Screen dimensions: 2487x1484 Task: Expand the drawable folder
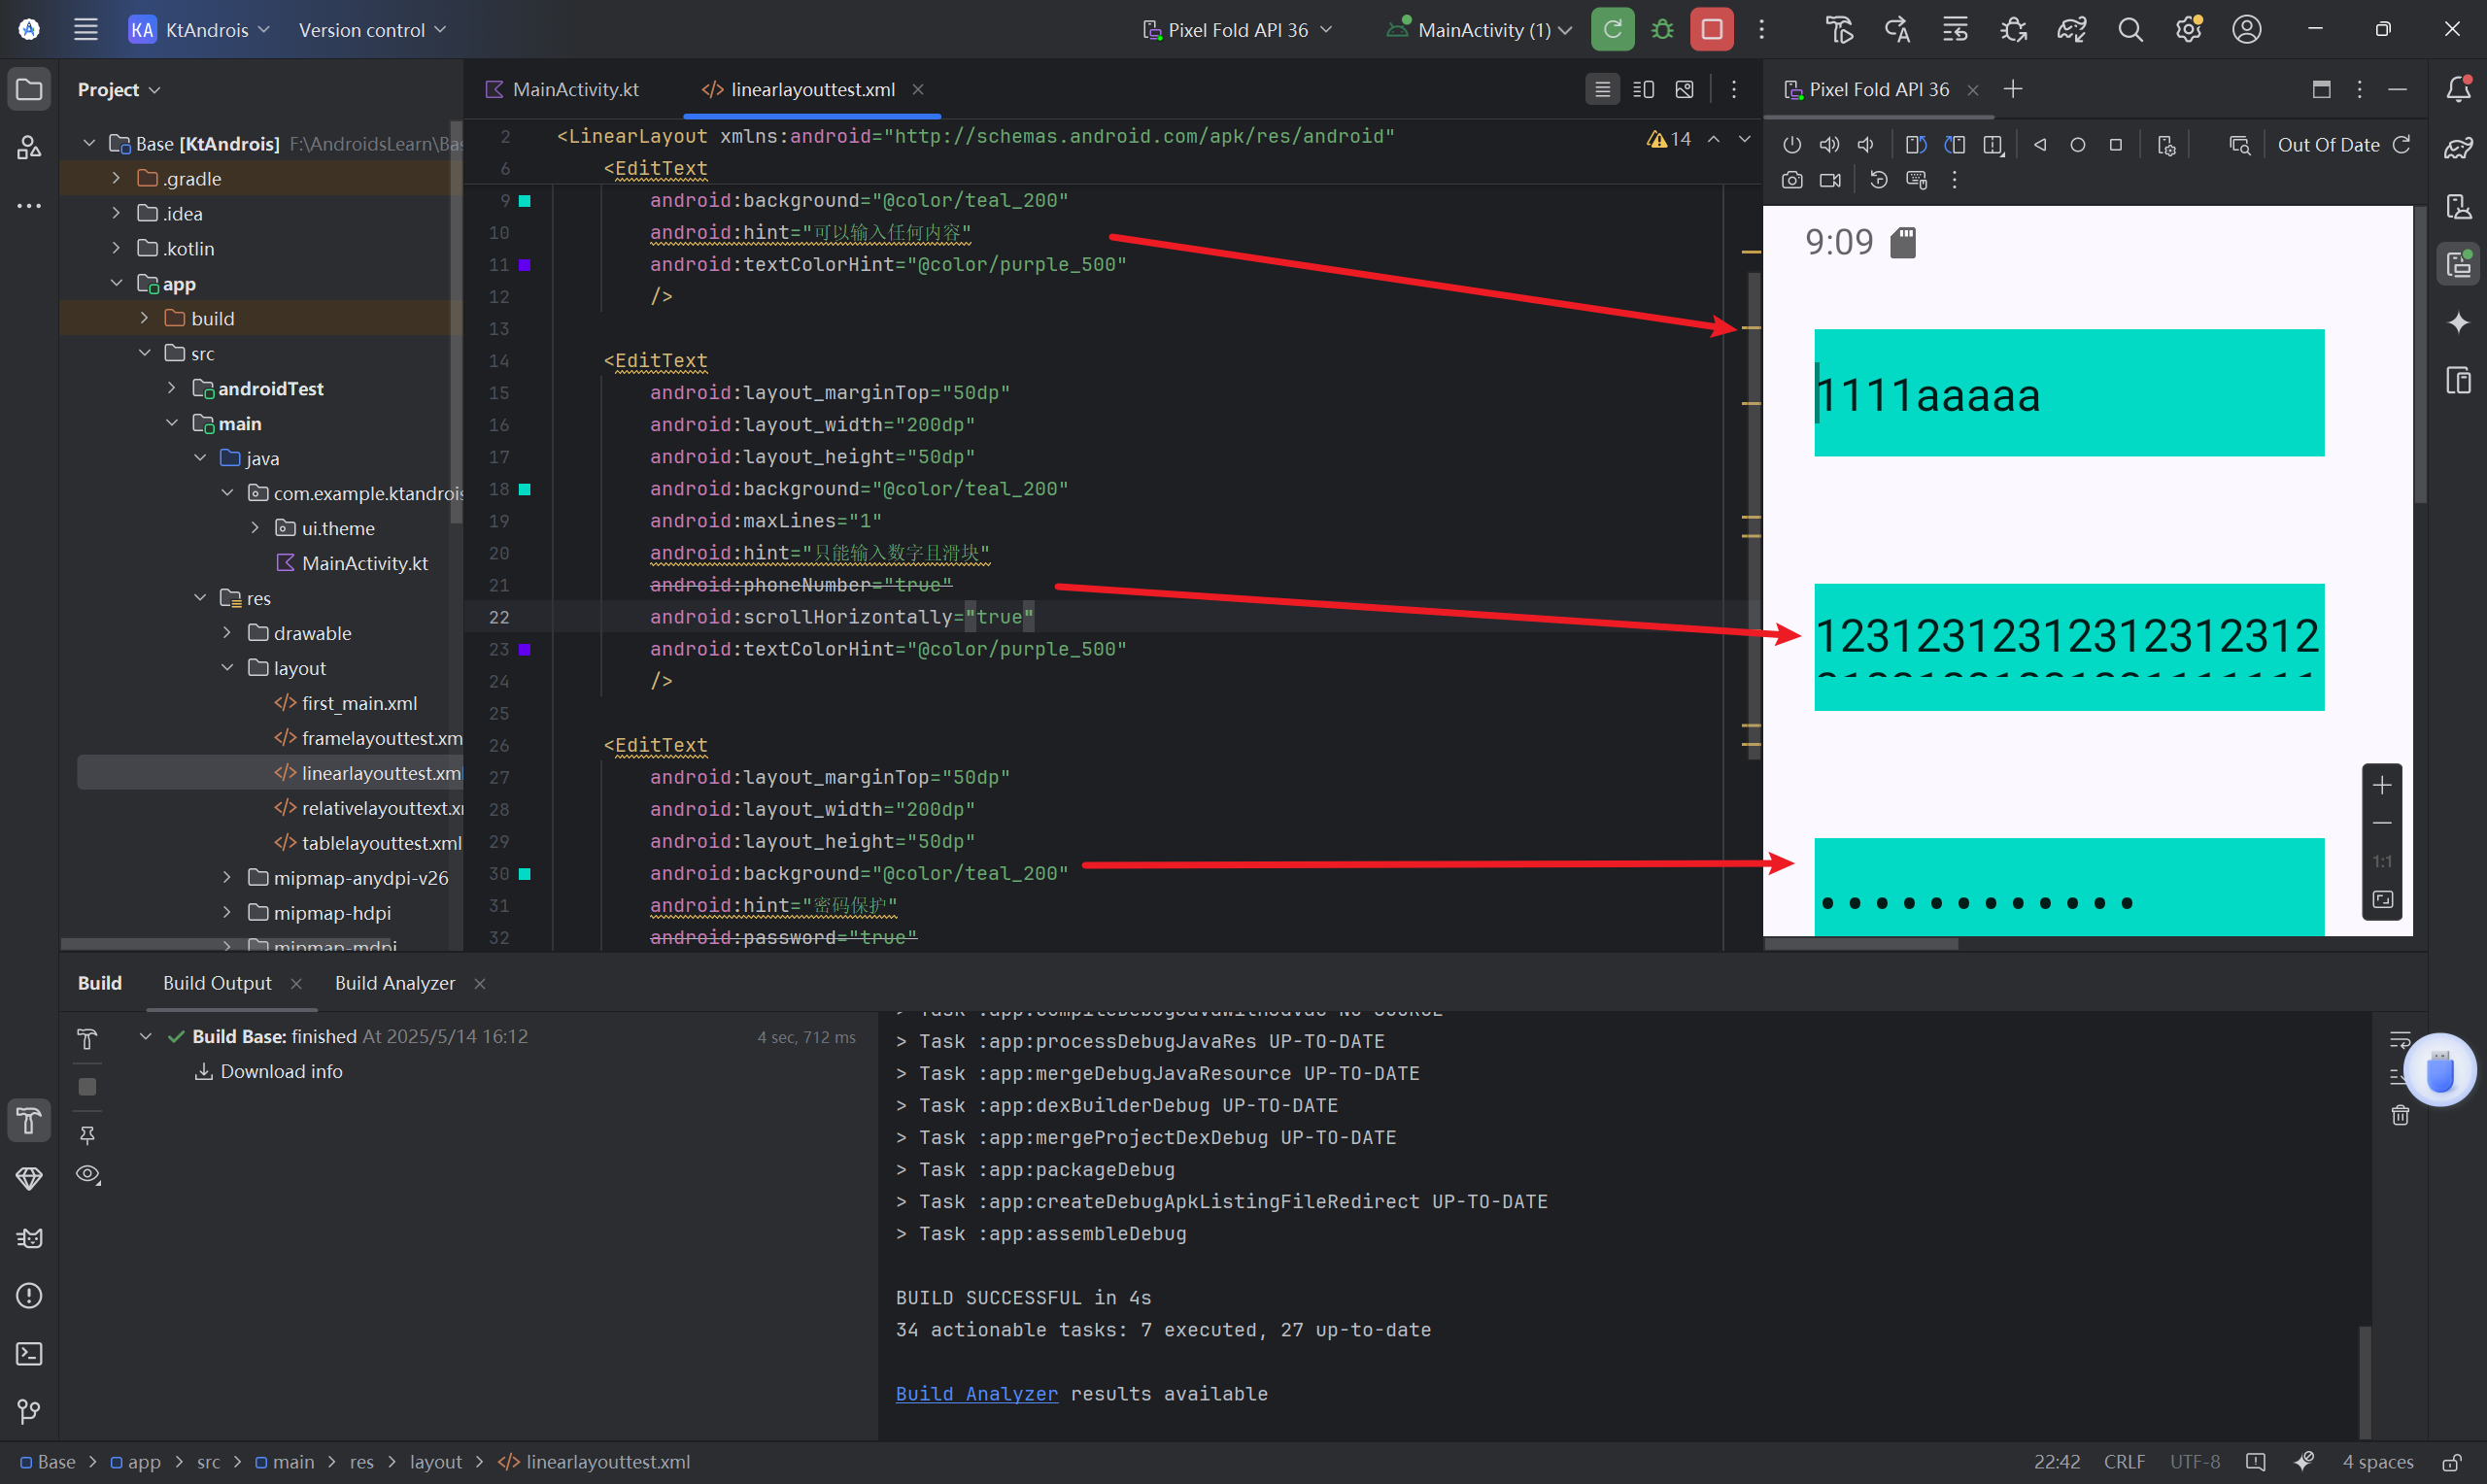(227, 632)
